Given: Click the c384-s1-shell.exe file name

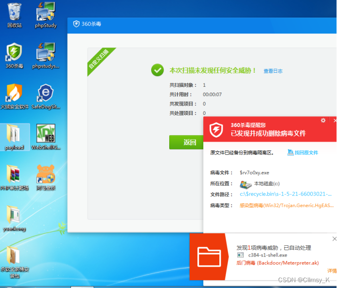Looking at the screenshot, I should 267,255.
